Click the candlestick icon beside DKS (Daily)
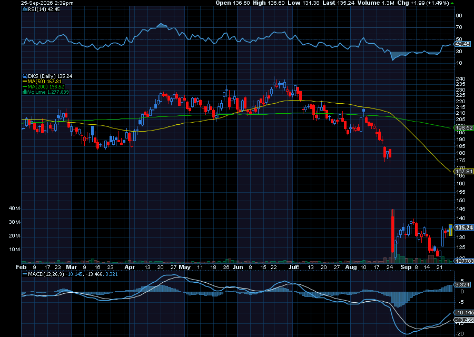 click(x=25, y=76)
